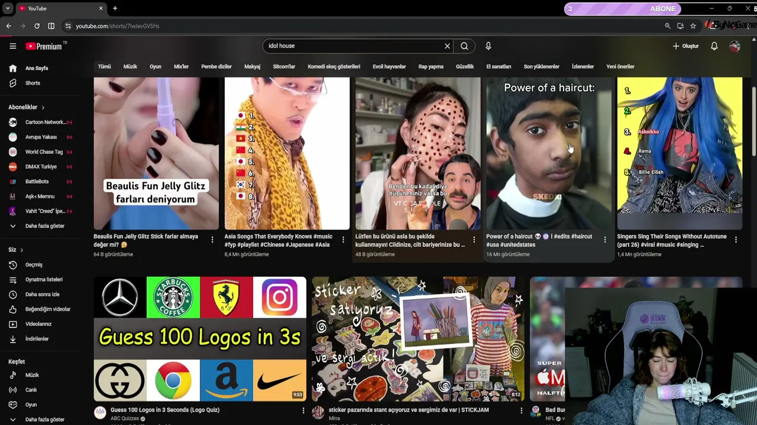The width and height of the screenshot is (757, 425).
Task: Open options for Guess 100 Logos video
Action: coord(303,410)
